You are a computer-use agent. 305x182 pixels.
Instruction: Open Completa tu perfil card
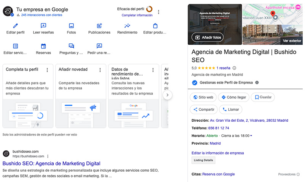(x=28, y=96)
